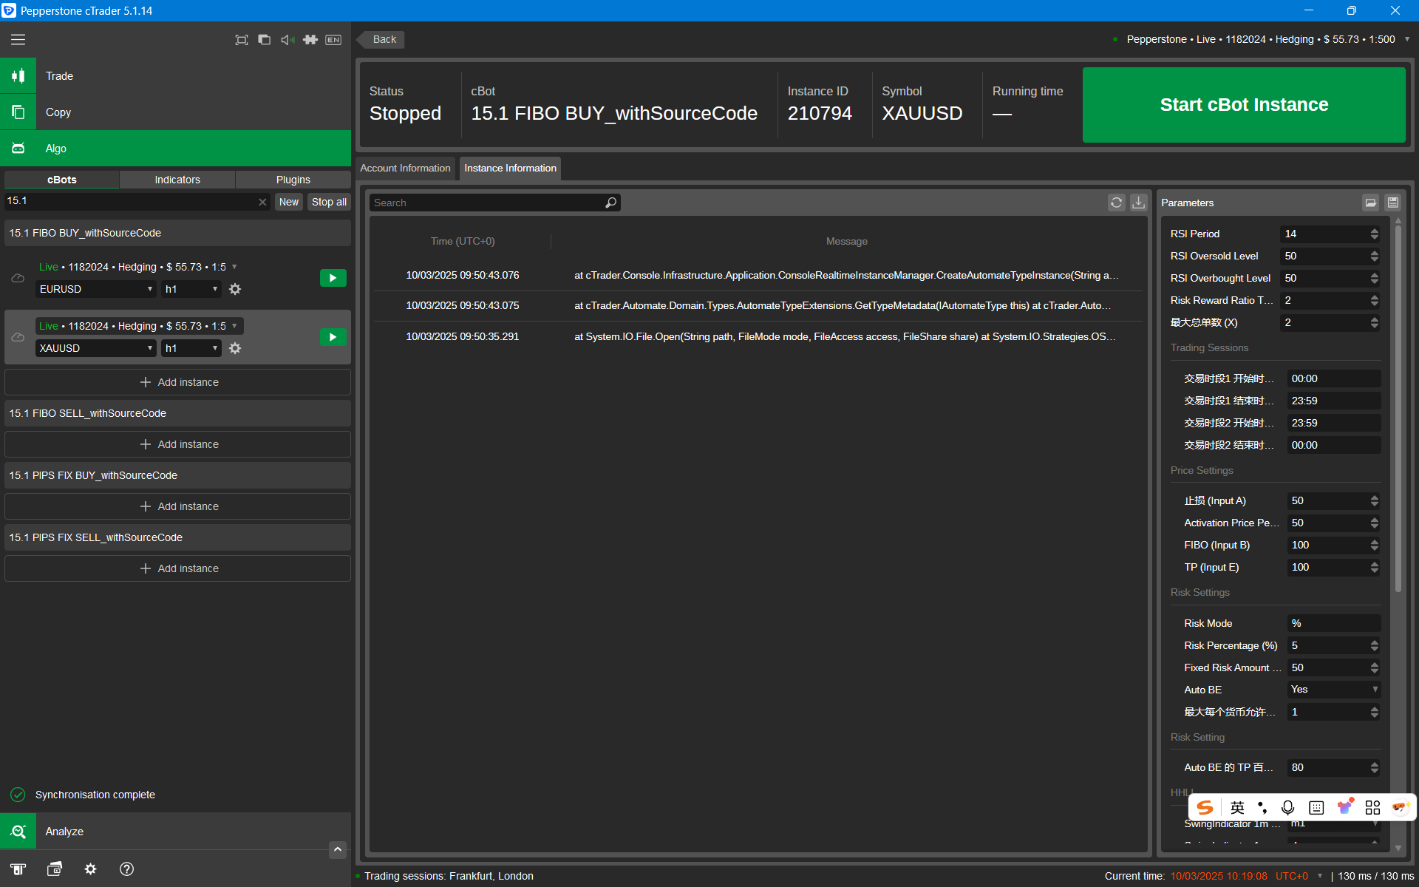Click the IME microphone voice input icon

click(1288, 807)
